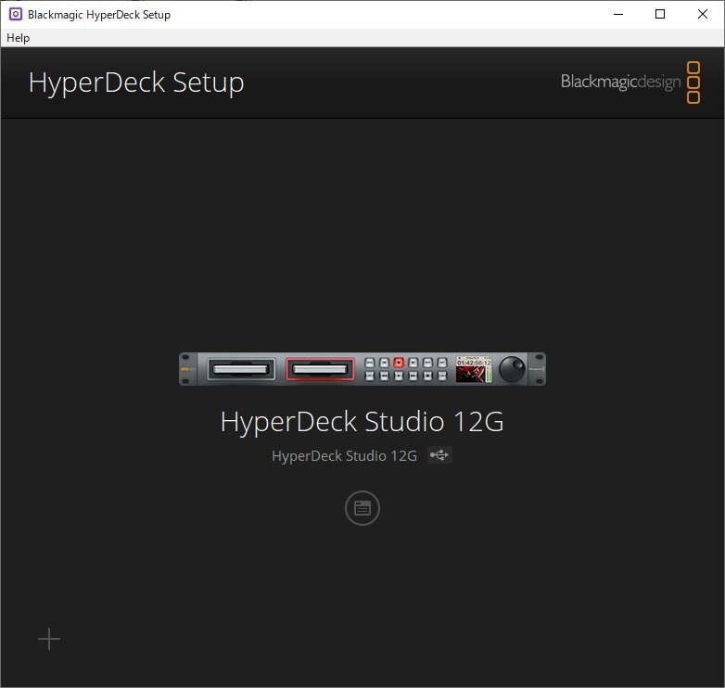725x688 pixels.
Task: Click the jog wheel knob on device
Action: [511, 369]
